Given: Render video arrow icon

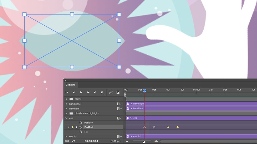Looking at the screenshot, I should click(73, 141).
